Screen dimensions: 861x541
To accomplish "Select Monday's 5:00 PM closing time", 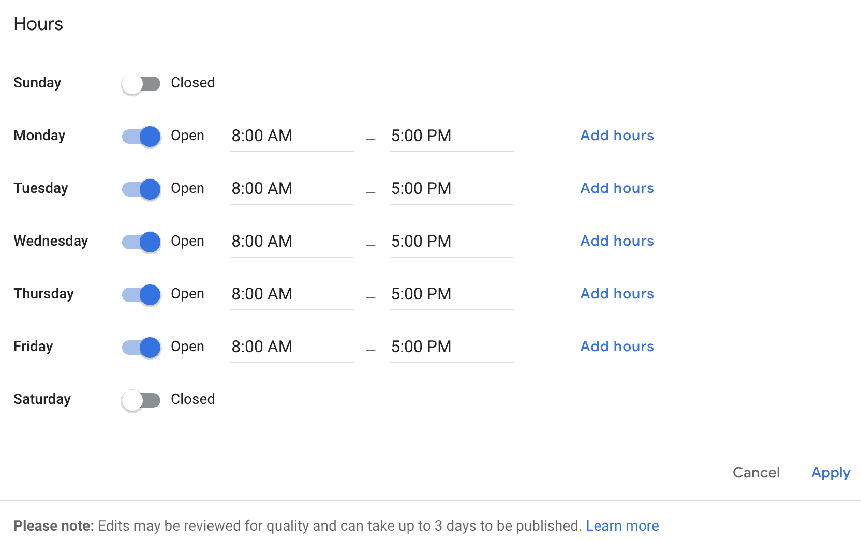I will tap(451, 136).
